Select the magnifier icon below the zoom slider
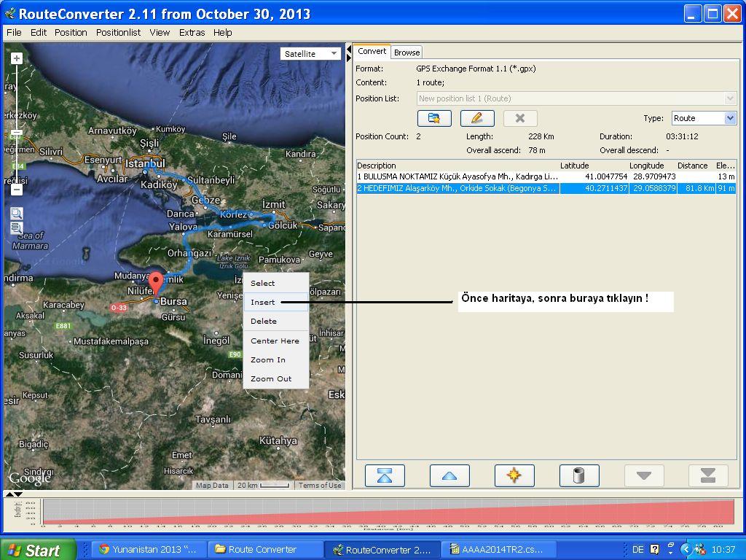This screenshot has width=746, height=560. pos(15,214)
